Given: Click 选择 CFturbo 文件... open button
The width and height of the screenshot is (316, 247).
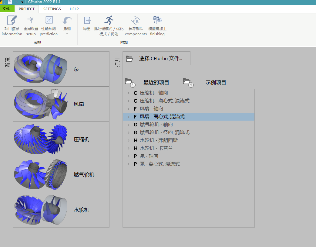Looking at the screenshot, I should 156,58.
